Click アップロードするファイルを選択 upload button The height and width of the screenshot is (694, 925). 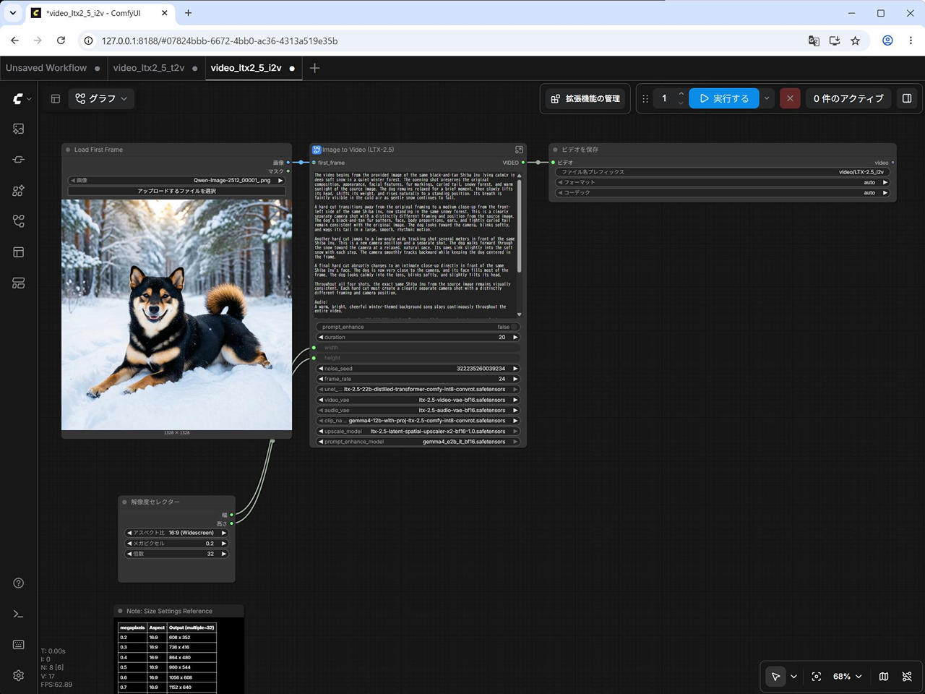tap(177, 191)
